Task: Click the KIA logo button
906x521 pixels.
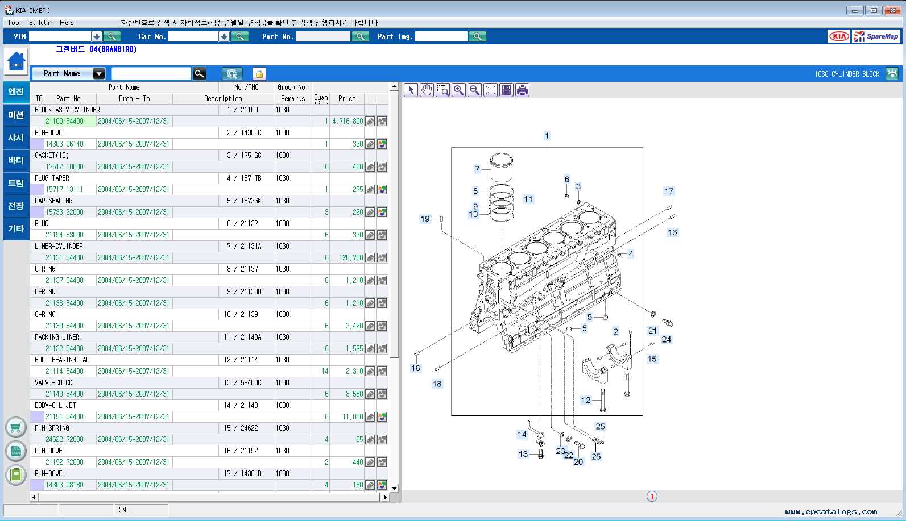Action: 839,36
